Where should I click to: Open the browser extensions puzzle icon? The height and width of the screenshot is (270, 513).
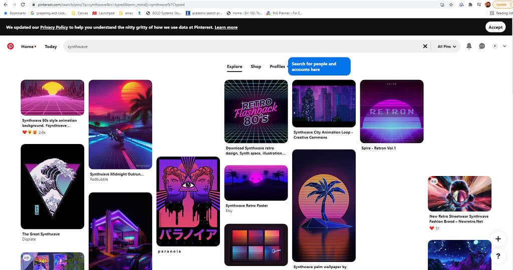pyautogui.click(x=470, y=4)
